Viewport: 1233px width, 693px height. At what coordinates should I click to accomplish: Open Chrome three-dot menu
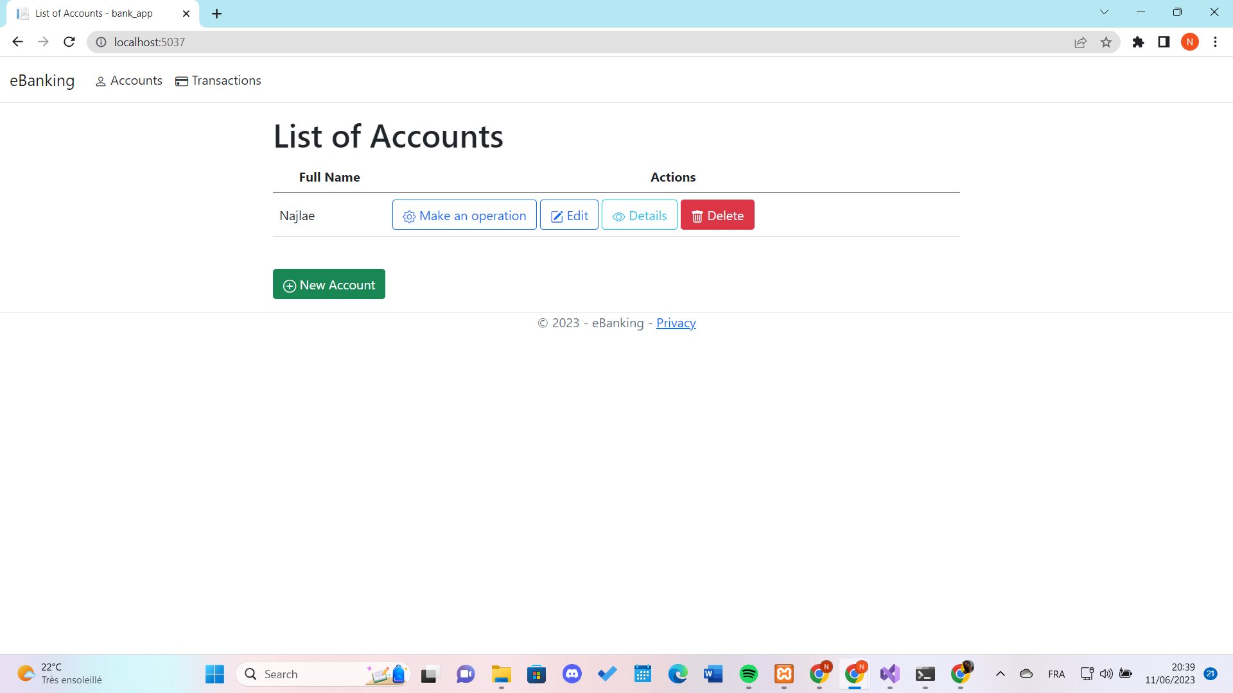1215,42
